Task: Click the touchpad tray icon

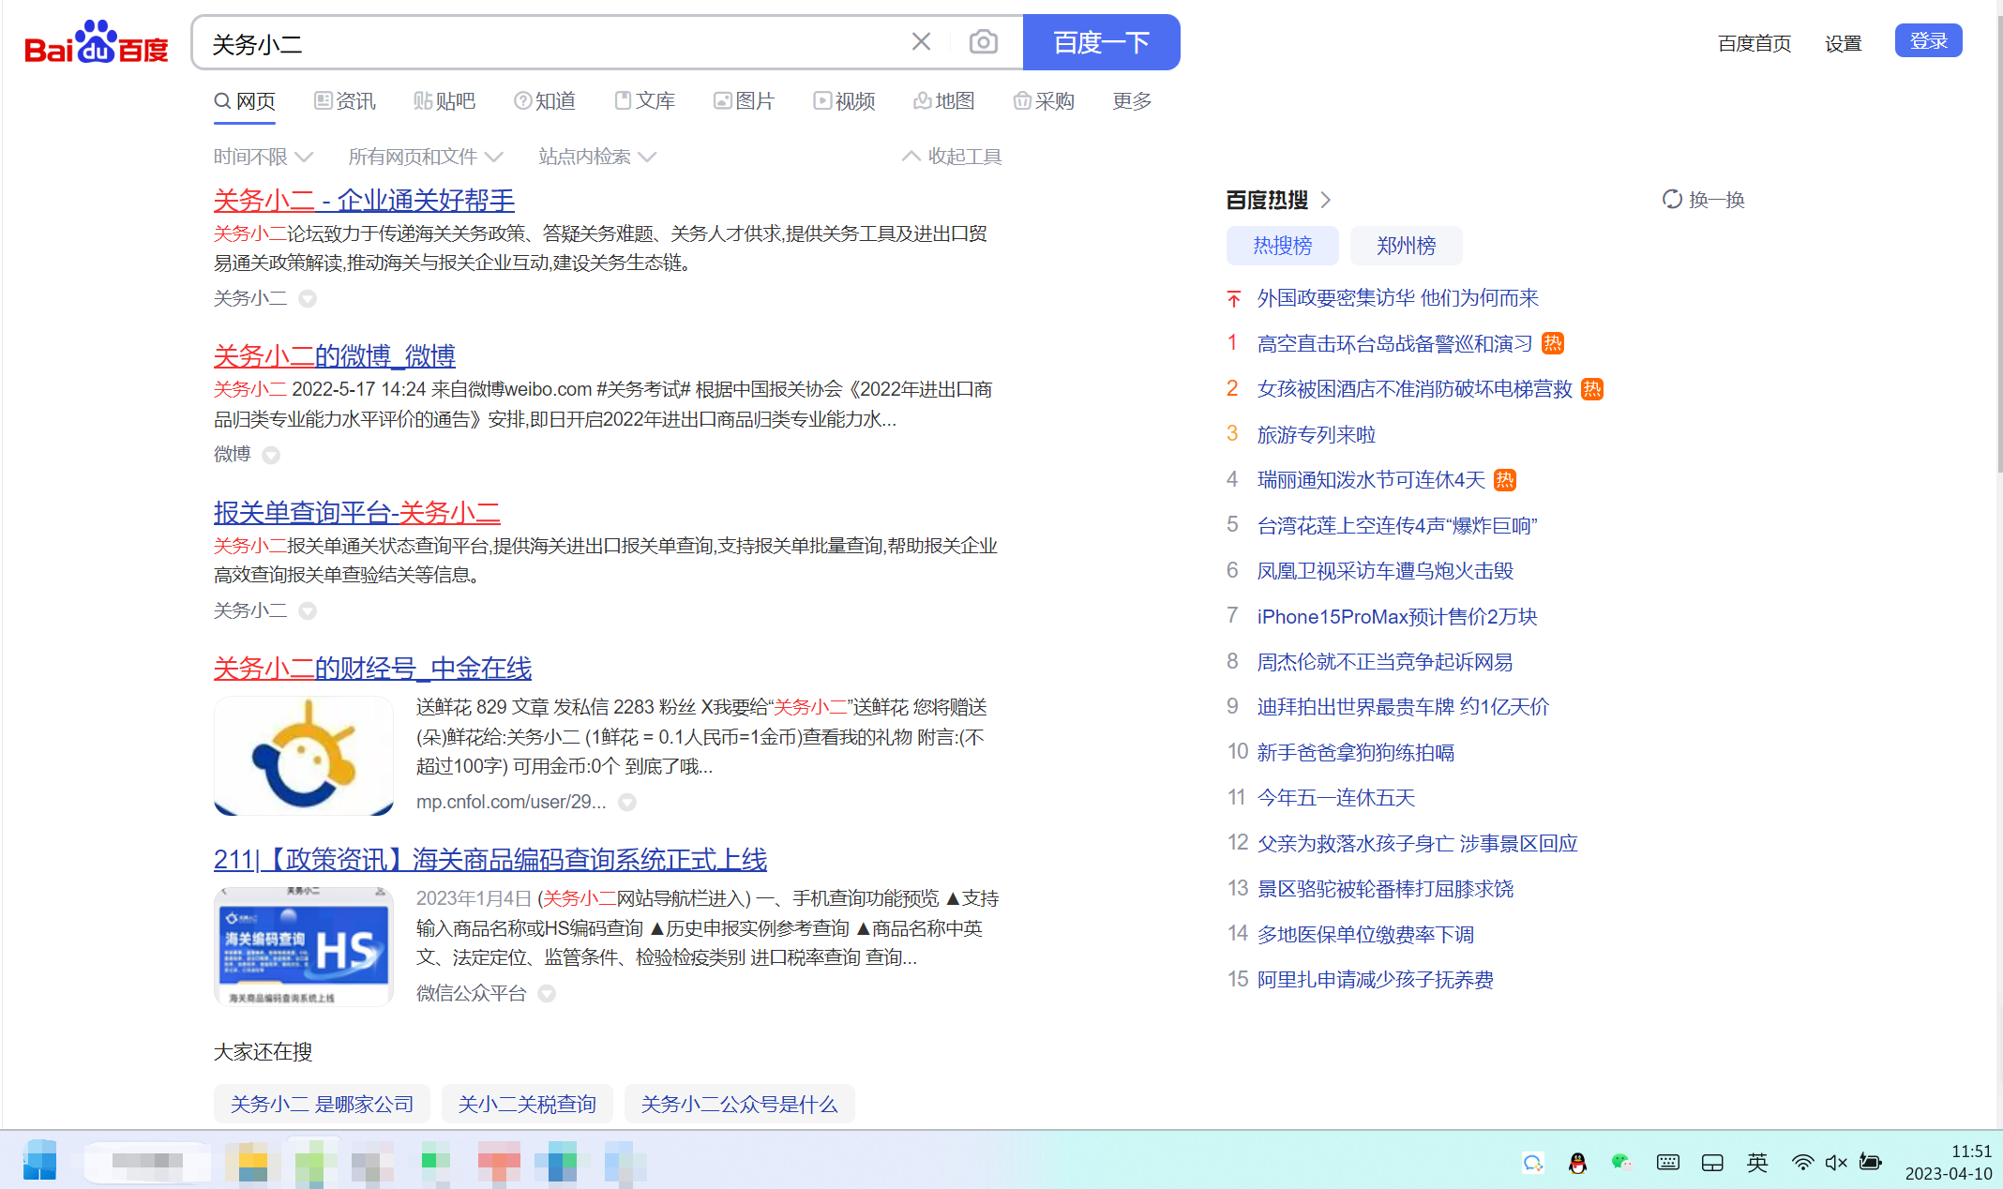Action: coord(1712,1163)
